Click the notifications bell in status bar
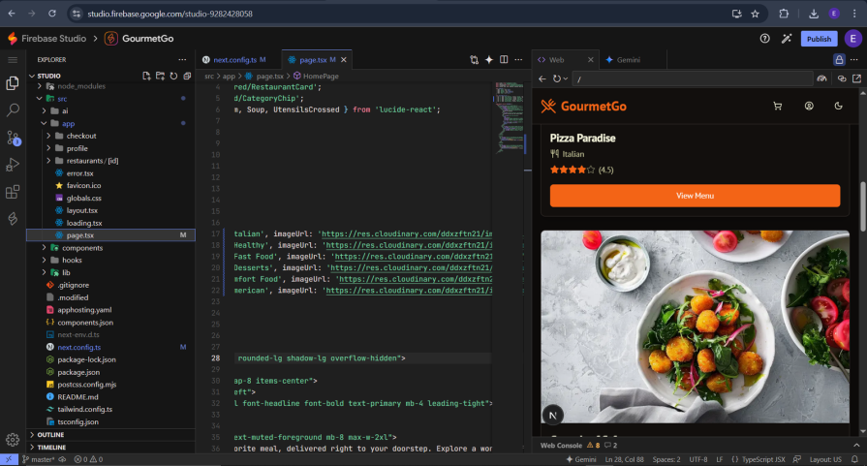This screenshot has width=867, height=466. (854, 459)
